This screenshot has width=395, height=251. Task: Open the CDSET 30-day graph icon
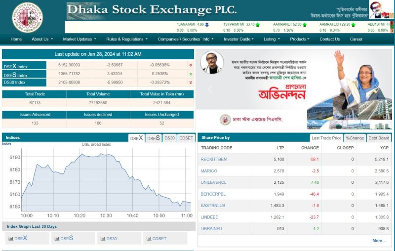pyautogui.click(x=149, y=239)
